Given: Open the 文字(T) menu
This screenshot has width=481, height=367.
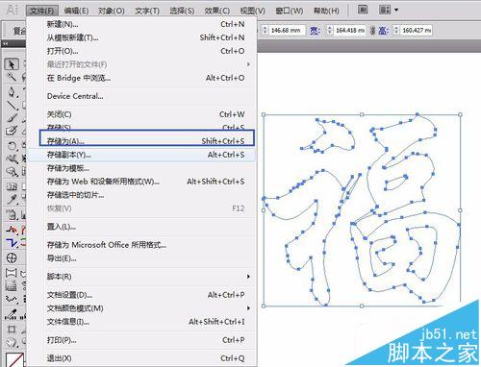Looking at the screenshot, I should (147, 11).
